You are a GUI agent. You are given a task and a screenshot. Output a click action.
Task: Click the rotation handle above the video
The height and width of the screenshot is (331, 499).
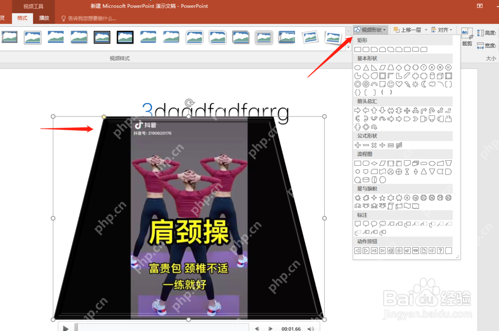pos(189,103)
